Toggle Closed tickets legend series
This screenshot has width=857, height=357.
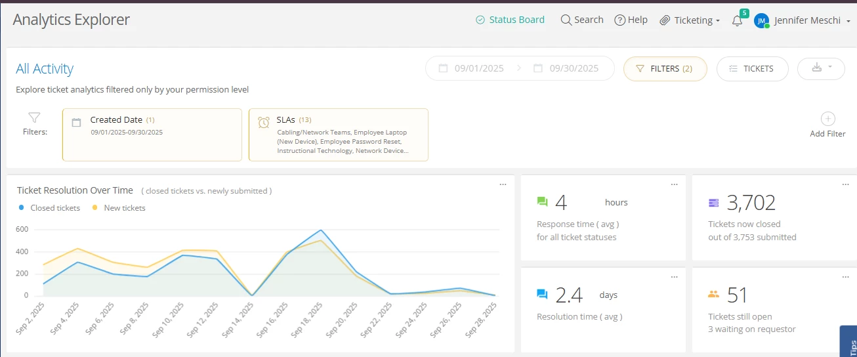point(50,208)
